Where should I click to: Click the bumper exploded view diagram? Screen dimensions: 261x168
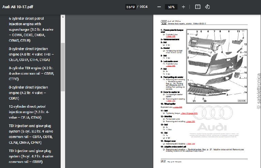pyautogui.click(x=217, y=65)
